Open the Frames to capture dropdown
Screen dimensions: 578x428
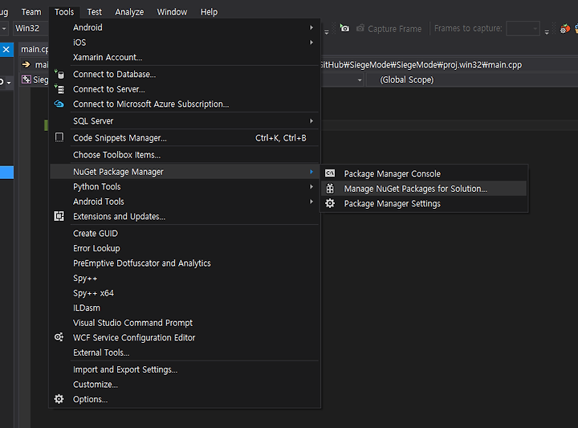pyautogui.click(x=523, y=28)
